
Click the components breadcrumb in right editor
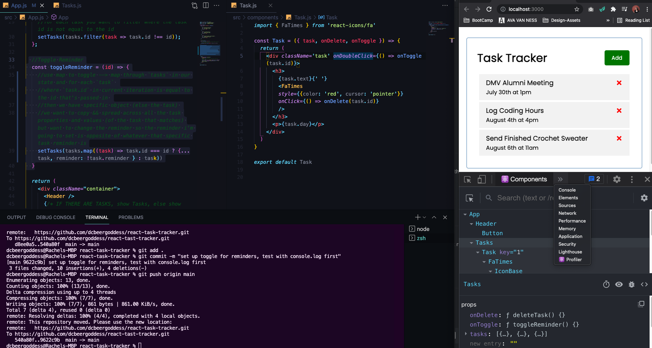[x=262, y=17]
